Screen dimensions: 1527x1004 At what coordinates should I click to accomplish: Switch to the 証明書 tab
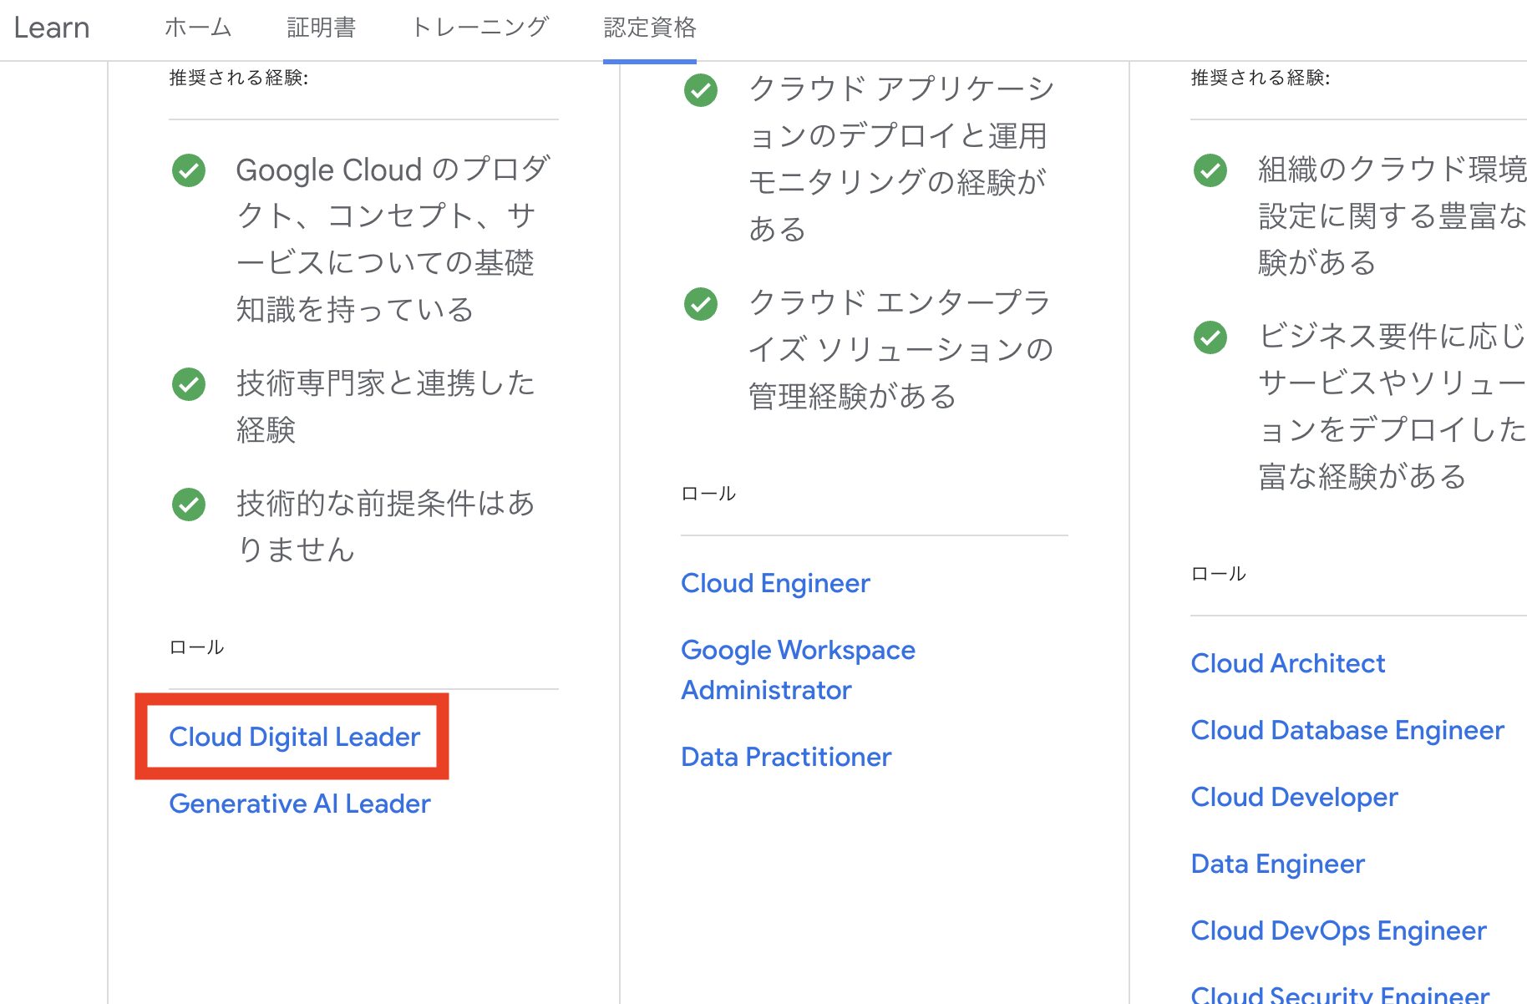tap(322, 28)
